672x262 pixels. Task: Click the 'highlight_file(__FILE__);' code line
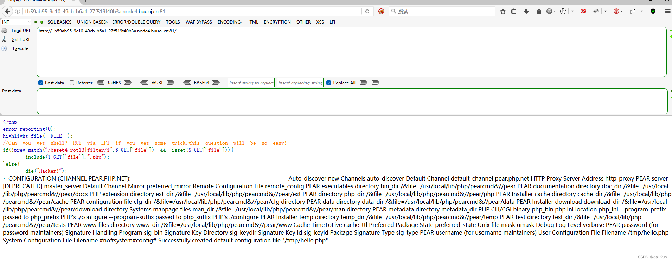pos(38,136)
